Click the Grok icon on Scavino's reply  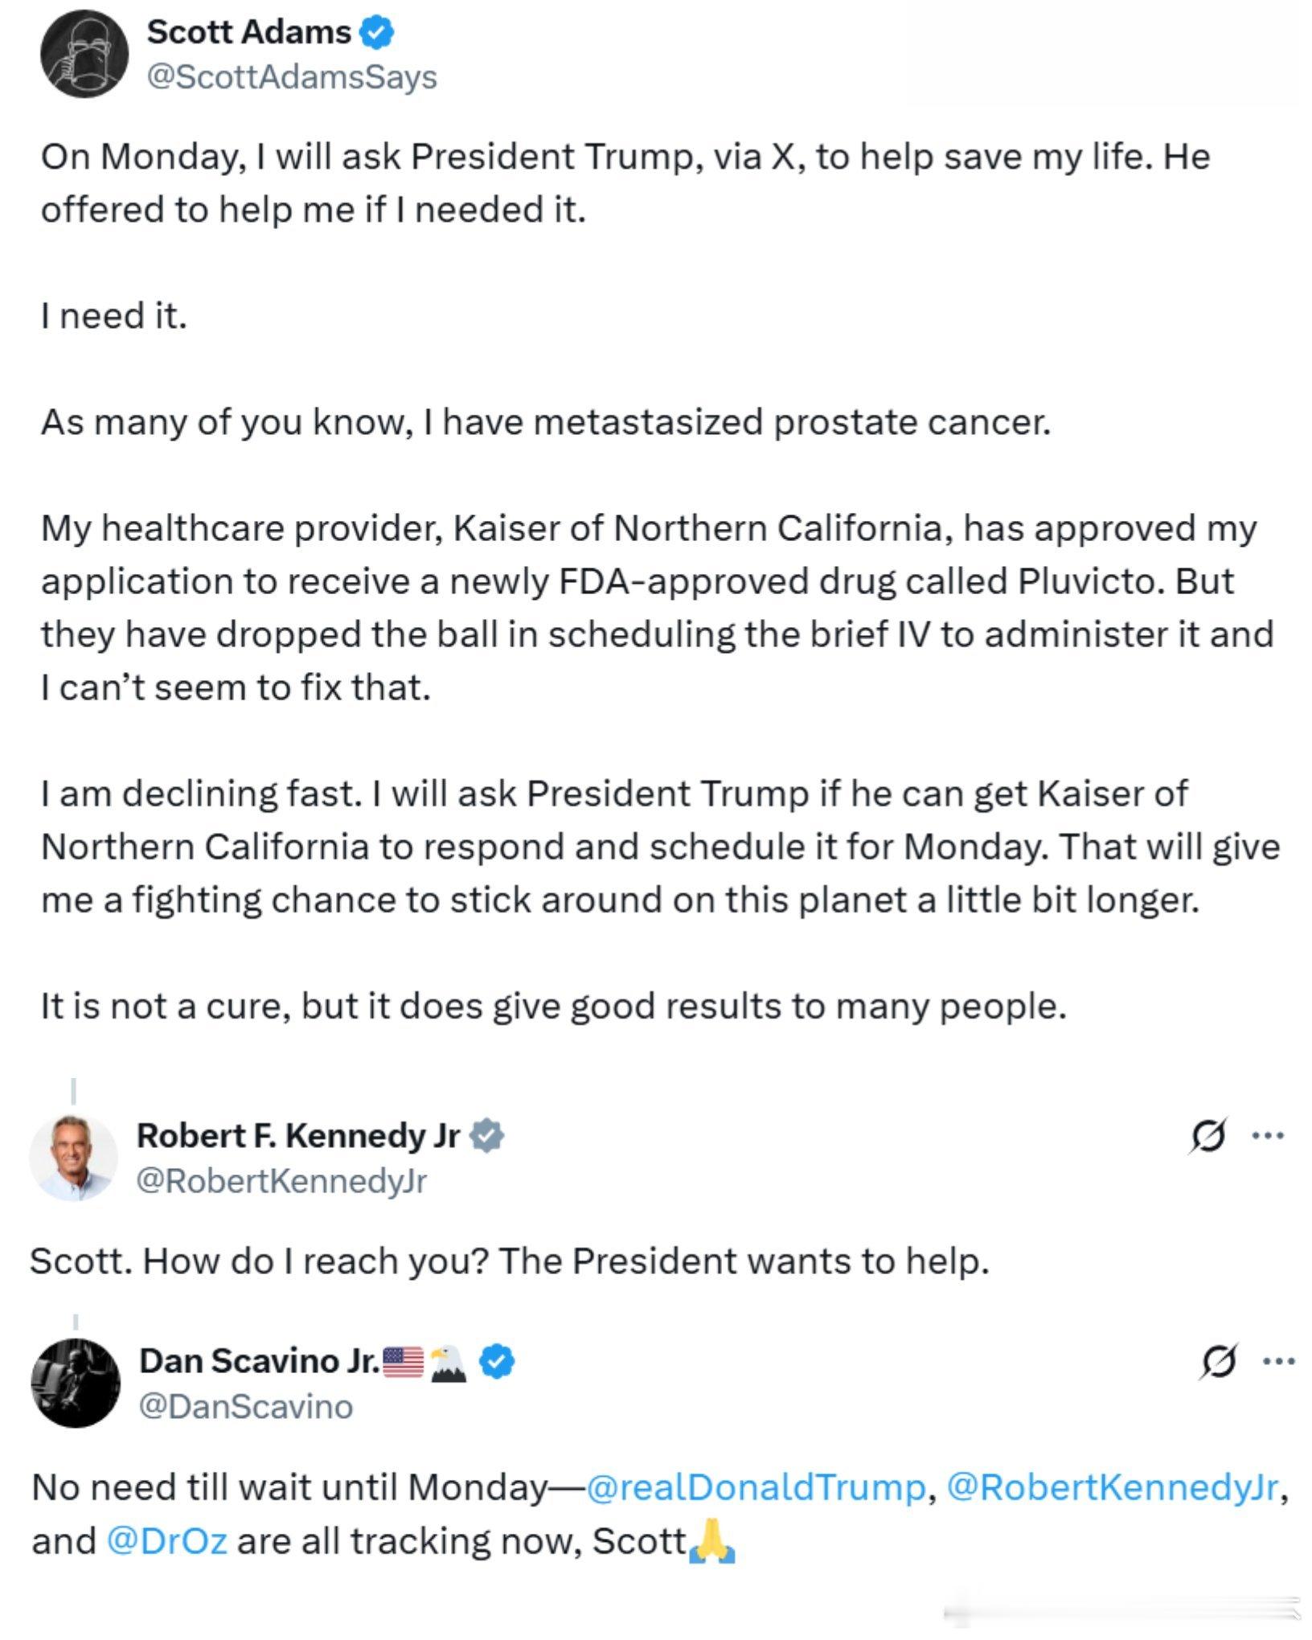click(x=1217, y=1361)
